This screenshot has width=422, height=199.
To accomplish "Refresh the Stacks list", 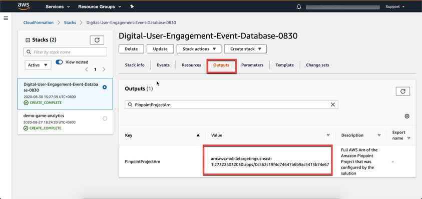I will coord(97,40).
